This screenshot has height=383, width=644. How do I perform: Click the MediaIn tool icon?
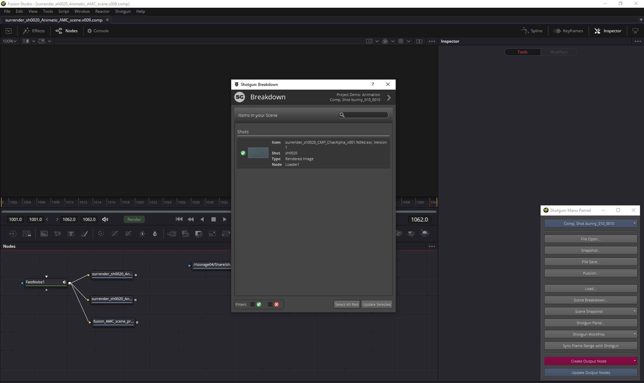click(x=13, y=234)
